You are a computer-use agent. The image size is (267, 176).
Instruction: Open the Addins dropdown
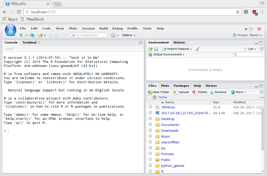point(129,35)
